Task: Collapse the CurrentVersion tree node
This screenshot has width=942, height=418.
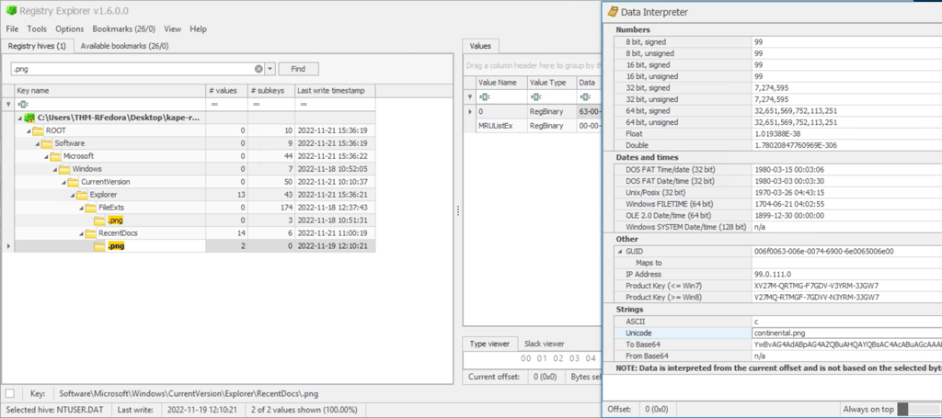Action: (63, 182)
